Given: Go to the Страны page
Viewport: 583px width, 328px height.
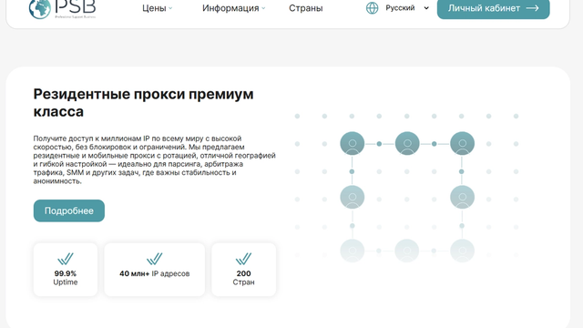Looking at the screenshot, I should 306,8.
